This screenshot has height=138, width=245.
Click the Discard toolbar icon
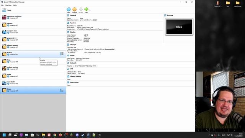point(81,9)
